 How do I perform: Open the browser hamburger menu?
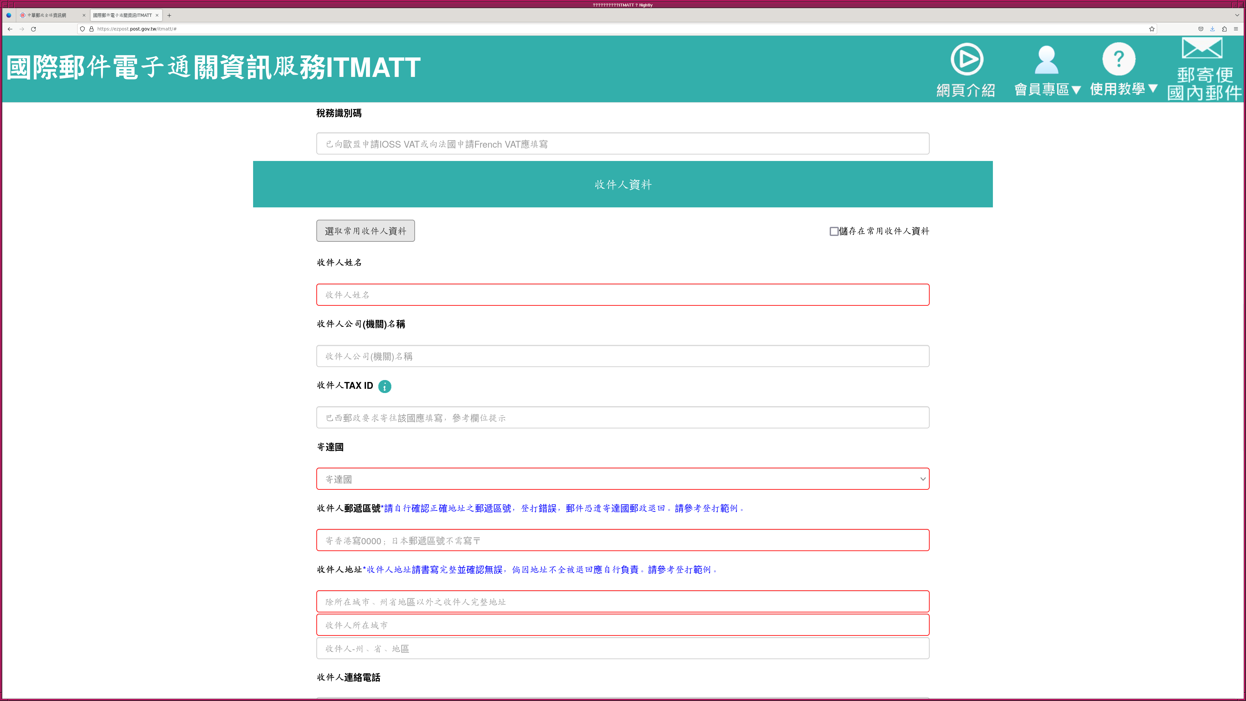tap(1236, 29)
